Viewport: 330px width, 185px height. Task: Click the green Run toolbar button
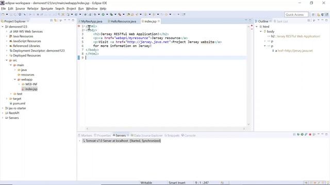point(103,14)
